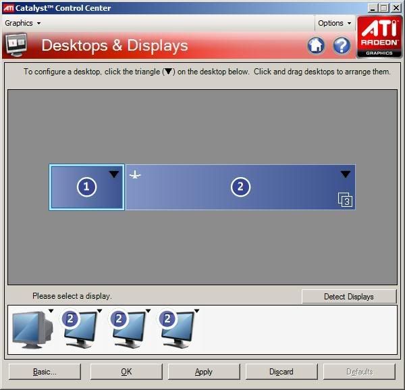Discard the changes
Viewport: 405px width, 390px height.
[x=281, y=372]
